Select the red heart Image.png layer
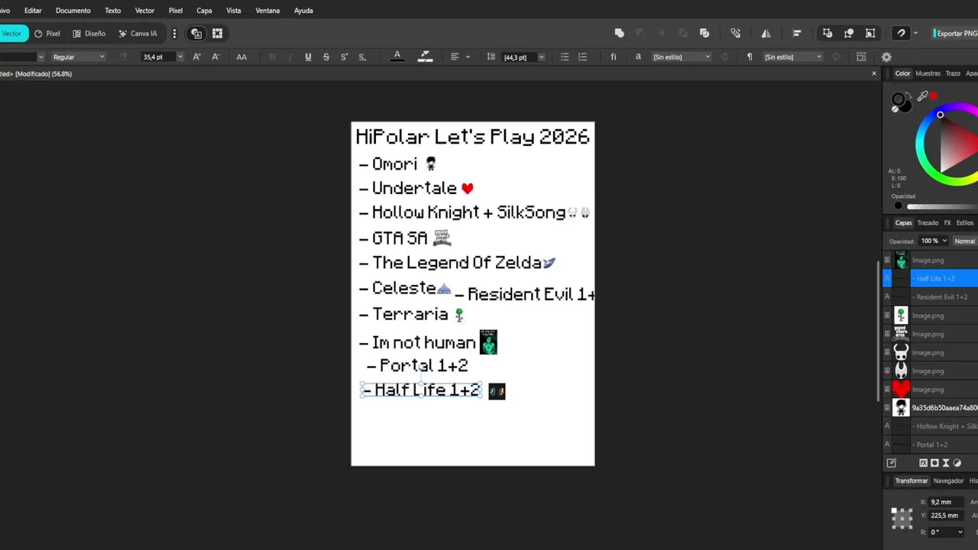The height and width of the screenshot is (550, 978). [x=931, y=390]
